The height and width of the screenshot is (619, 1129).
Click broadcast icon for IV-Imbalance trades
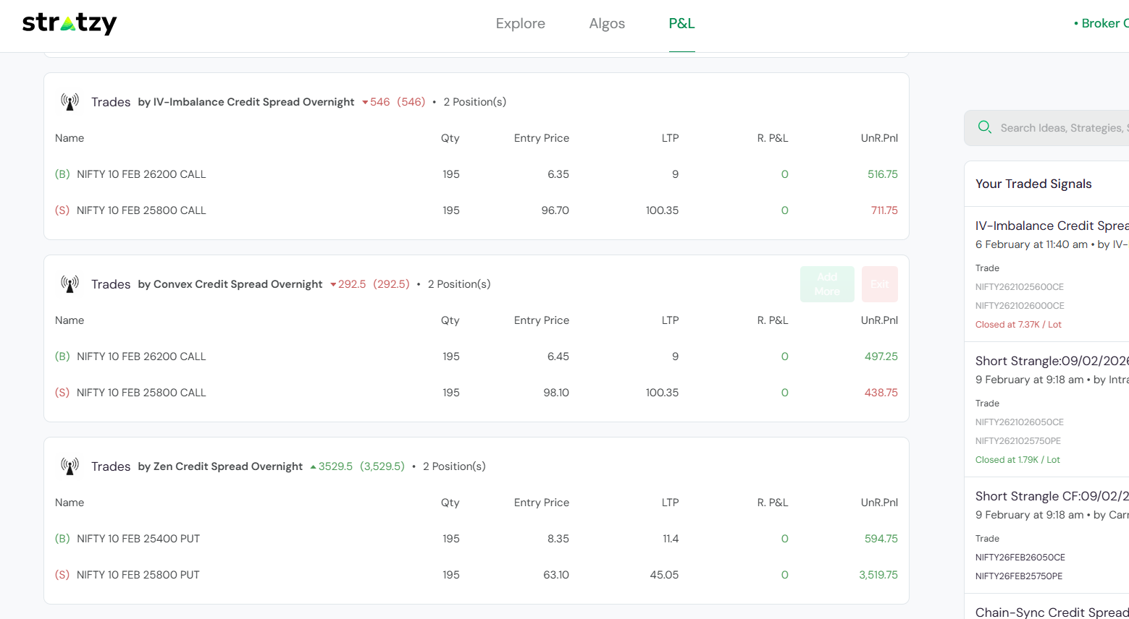click(x=70, y=102)
